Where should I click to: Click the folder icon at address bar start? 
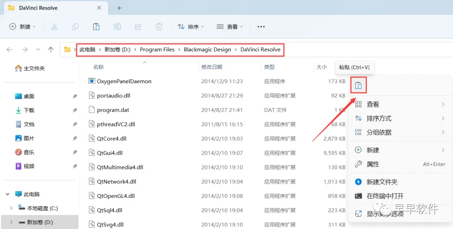[67, 50]
